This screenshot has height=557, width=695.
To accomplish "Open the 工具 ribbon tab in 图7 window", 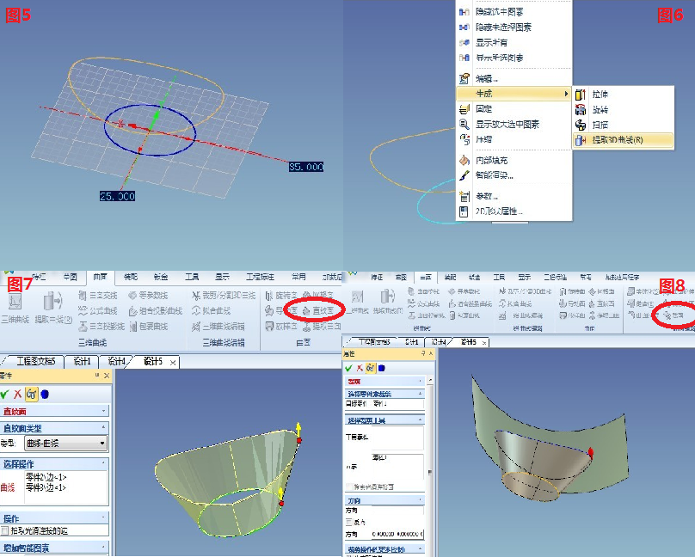I will tap(192, 277).
